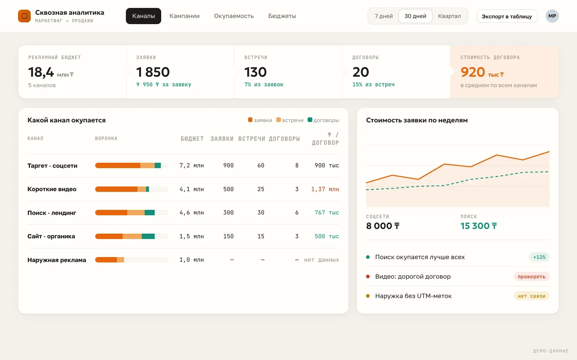Click the нет связи badge
The width and height of the screenshot is (577, 360).
pos(532,296)
